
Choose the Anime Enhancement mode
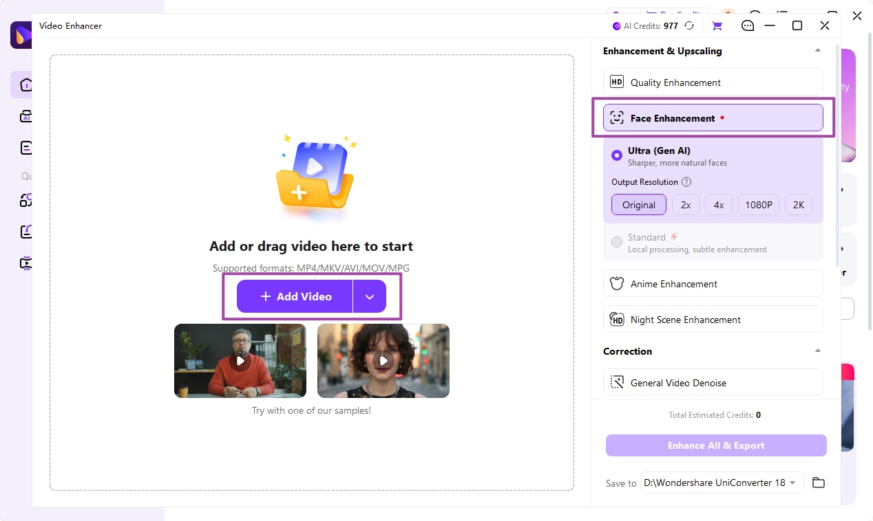(x=713, y=284)
